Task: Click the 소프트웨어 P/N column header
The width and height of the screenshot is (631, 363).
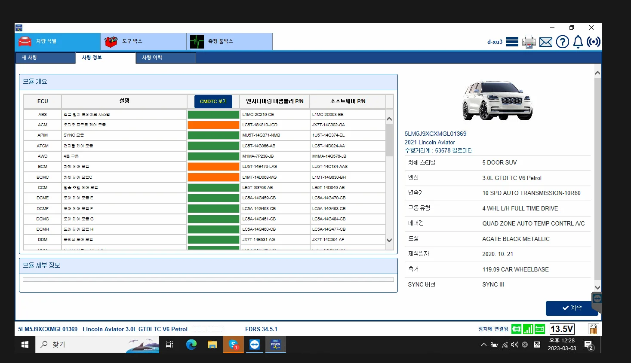Action: [x=348, y=101]
